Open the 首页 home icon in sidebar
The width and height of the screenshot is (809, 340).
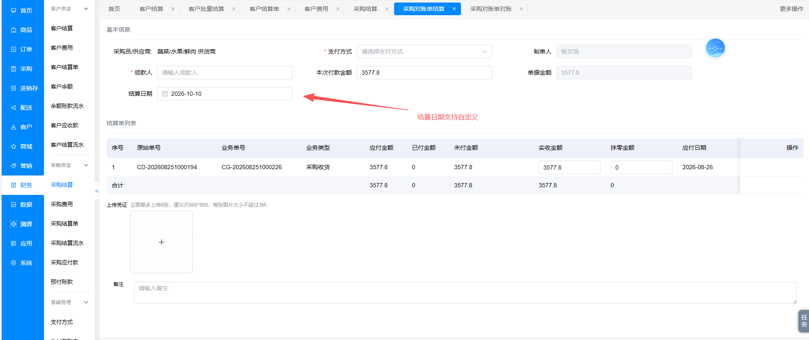[x=14, y=11]
